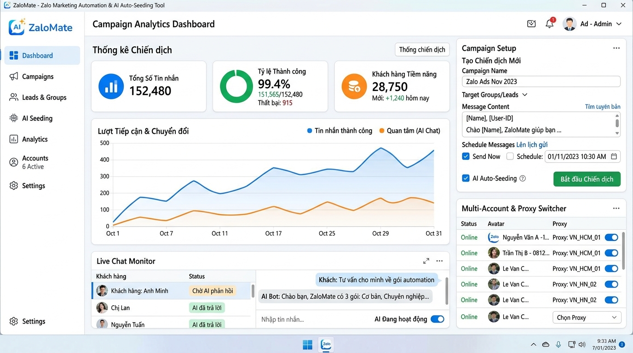Screen dimensions: 633x353
Task: Open the calendar picker in the Schedule field
Action: tap(614, 157)
